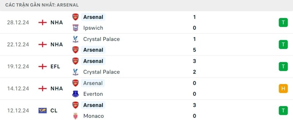Open the Monaco team link

(93, 116)
